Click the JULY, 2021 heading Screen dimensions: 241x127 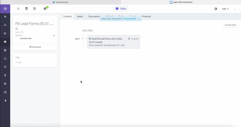(87, 31)
